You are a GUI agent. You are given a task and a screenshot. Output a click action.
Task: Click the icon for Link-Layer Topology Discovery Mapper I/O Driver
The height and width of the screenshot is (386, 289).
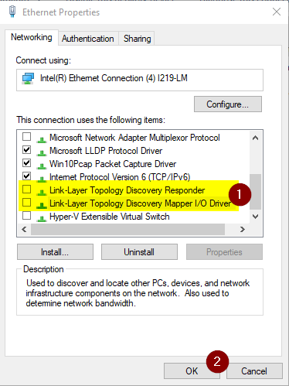42,205
